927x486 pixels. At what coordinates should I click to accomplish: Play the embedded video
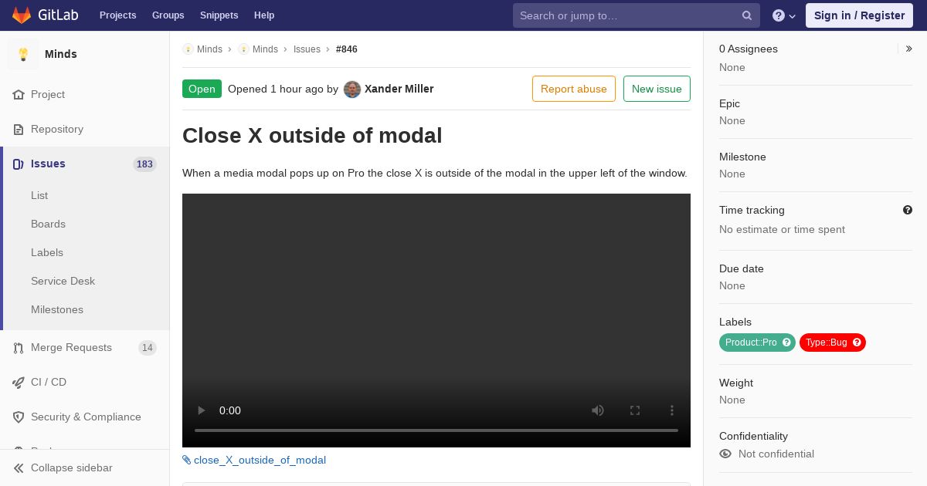(x=201, y=410)
